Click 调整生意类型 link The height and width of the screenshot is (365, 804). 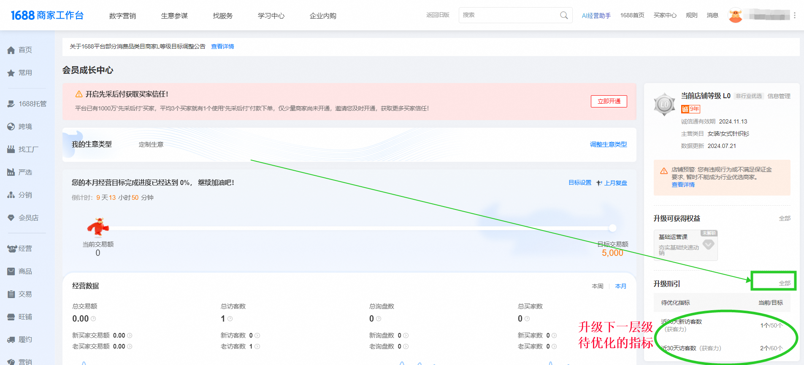point(608,145)
